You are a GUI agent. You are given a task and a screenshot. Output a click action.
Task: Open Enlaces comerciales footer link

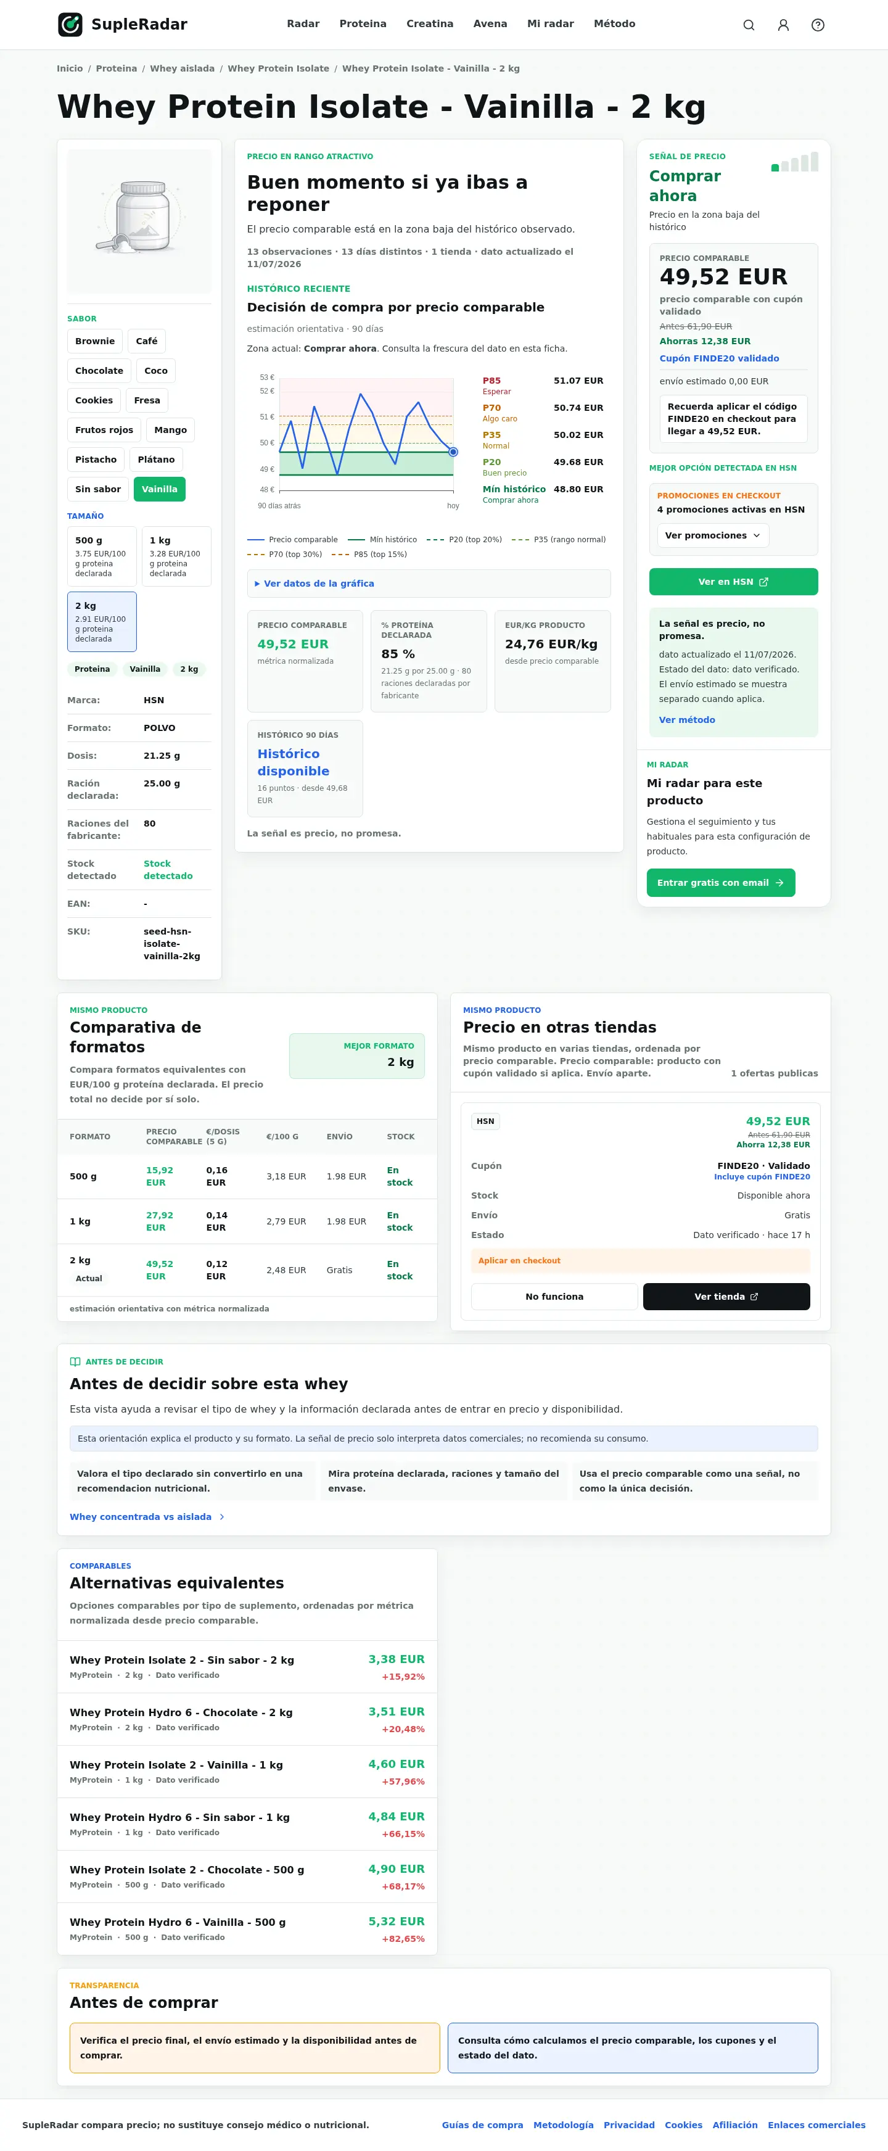[x=816, y=2125]
